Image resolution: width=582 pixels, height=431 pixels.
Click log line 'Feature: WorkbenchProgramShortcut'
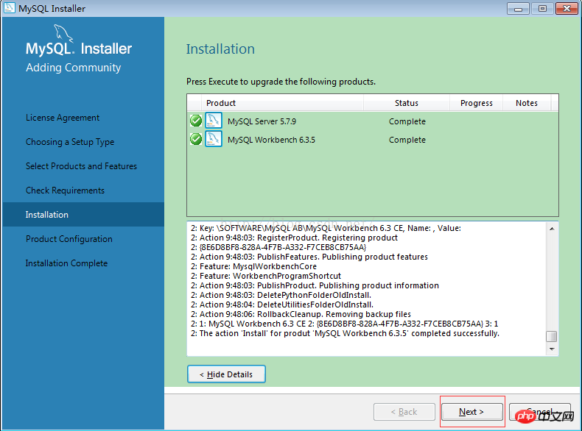266,276
